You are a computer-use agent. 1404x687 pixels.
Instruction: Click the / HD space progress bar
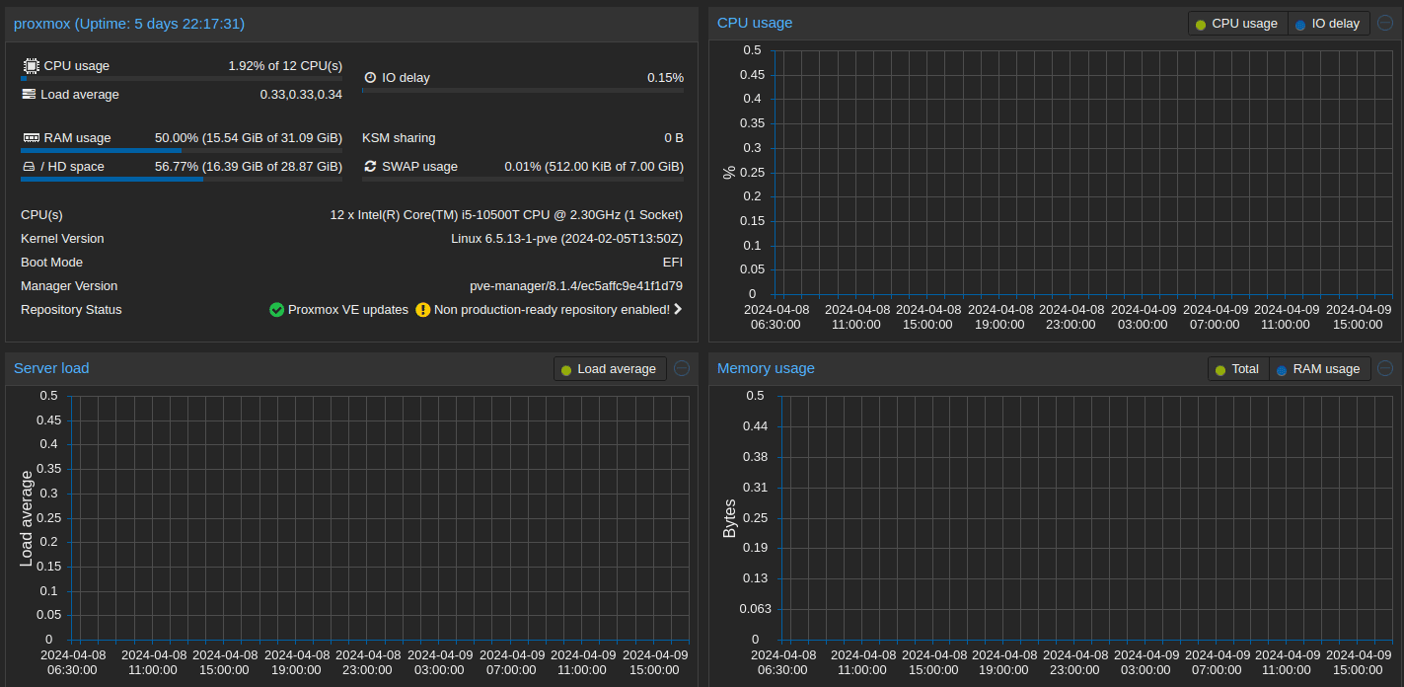(x=182, y=180)
